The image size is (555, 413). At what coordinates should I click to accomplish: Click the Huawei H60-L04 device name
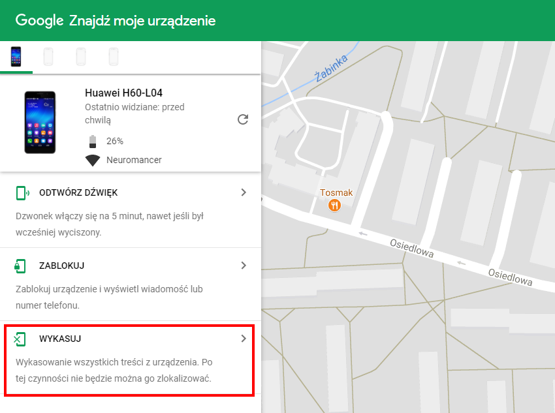pos(123,93)
